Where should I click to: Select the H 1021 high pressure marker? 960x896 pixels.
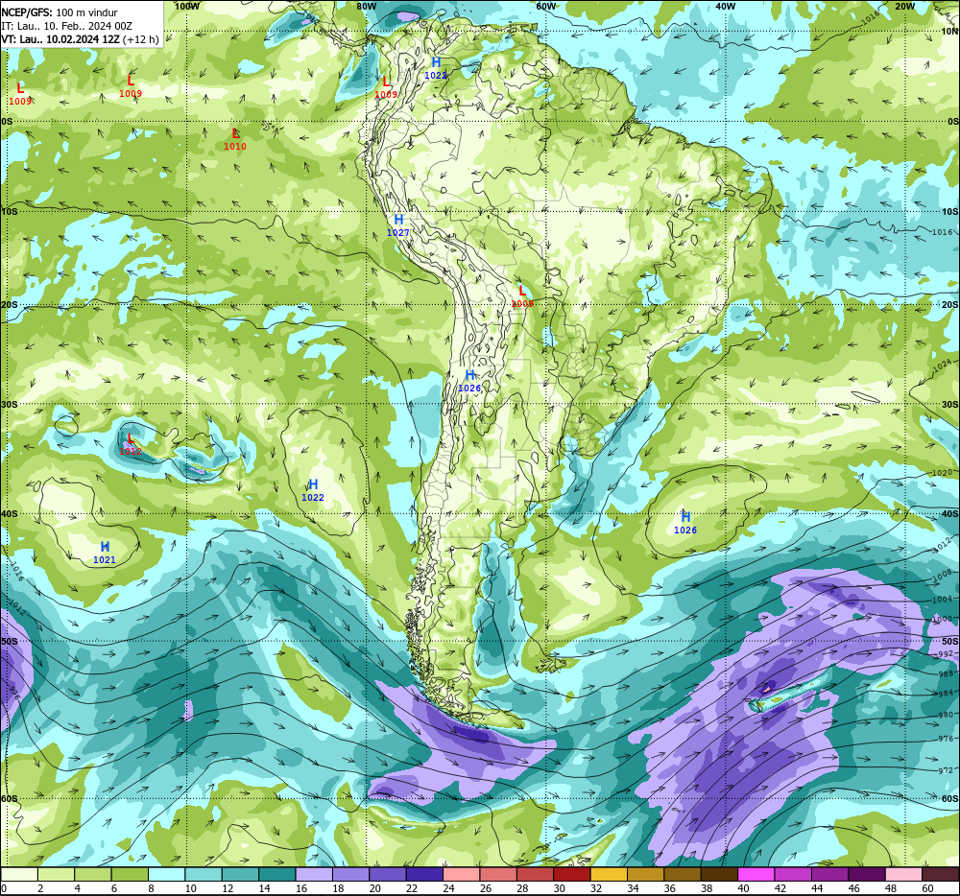point(105,553)
